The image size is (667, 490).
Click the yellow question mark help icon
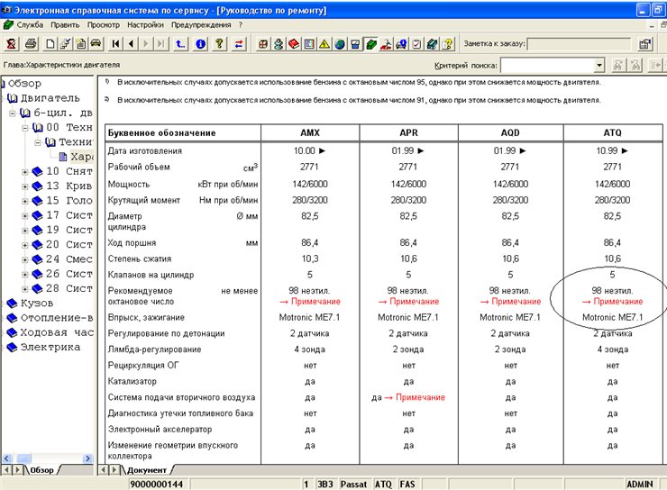click(220, 44)
